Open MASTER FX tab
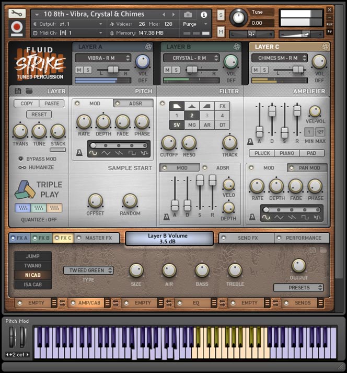The height and width of the screenshot is (373, 347). click(x=97, y=238)
